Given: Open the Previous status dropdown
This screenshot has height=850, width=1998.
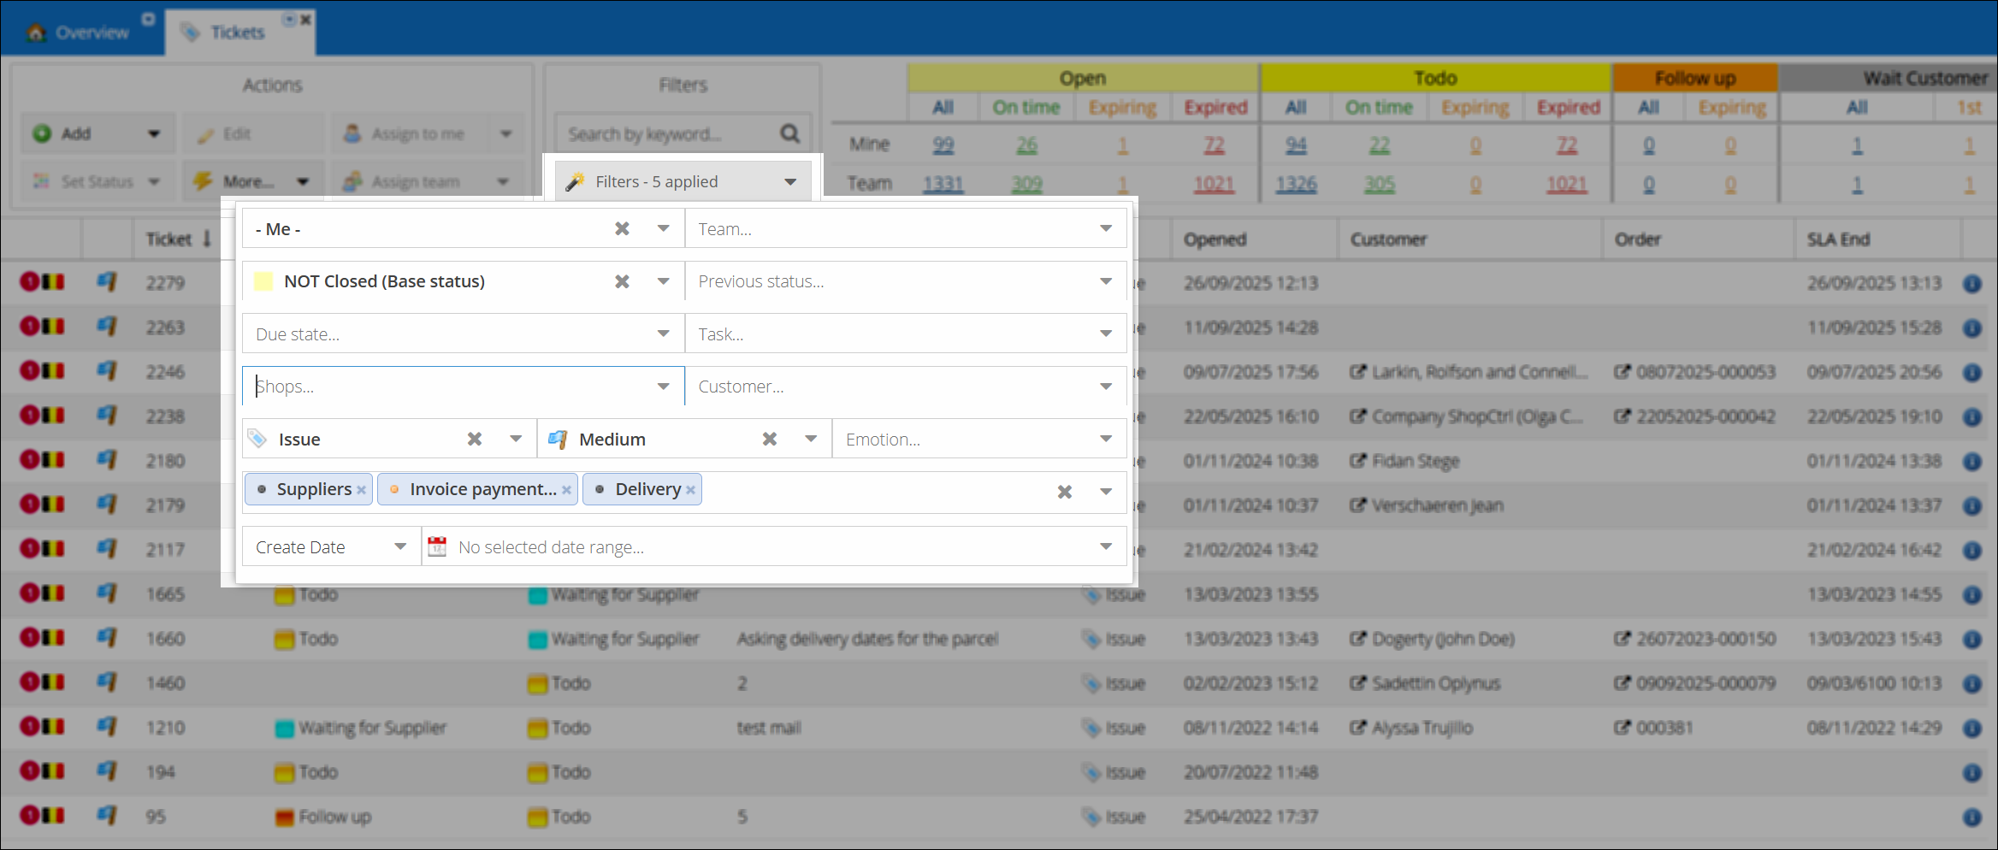Looking at the screenshot, I should point(1105,282).
